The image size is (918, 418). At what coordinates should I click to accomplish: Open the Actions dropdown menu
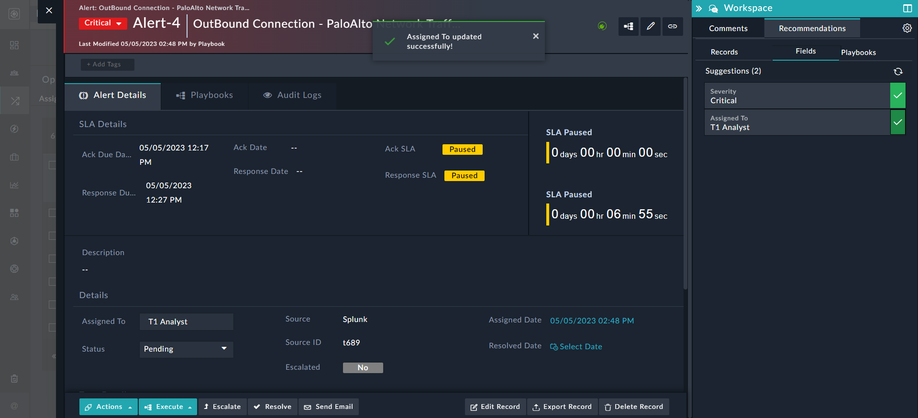109,407
